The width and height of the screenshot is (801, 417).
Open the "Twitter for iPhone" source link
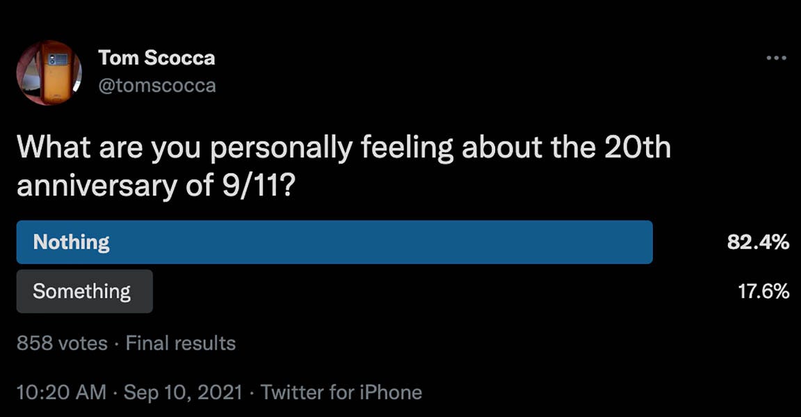341,392
